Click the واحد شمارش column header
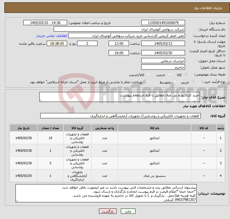 pos(104,128)
